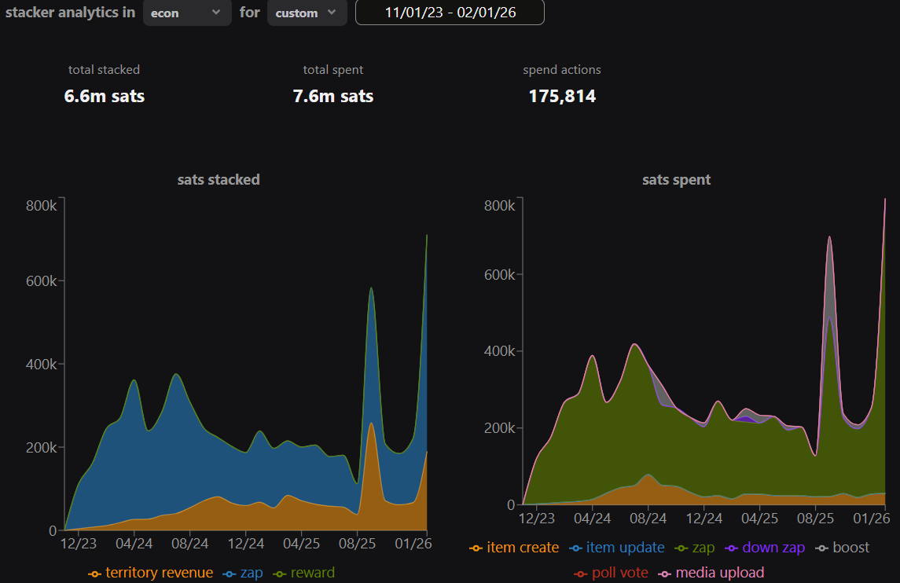This screenshot has width=900, height=583.
Task: Toggle the territory revenue legend marker
Action: tap(94, 574)
